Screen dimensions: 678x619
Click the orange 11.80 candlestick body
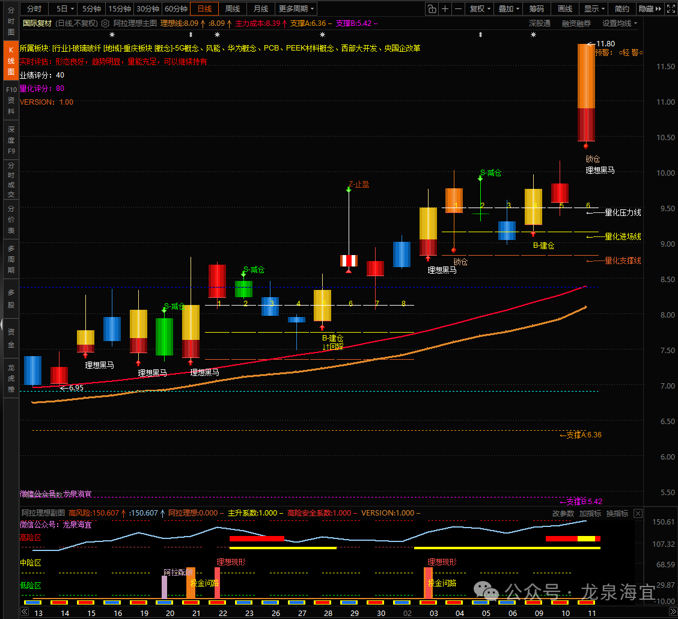[586, 76]
